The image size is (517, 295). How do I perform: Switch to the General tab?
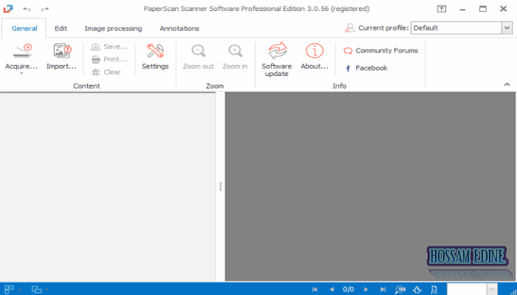(24, 29)
